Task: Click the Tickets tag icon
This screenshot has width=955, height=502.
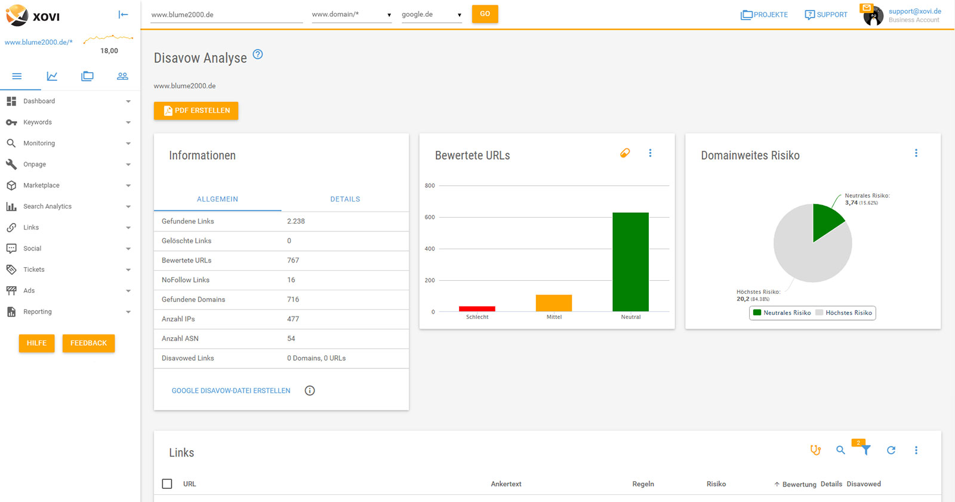Action: (x=11, y=269)
